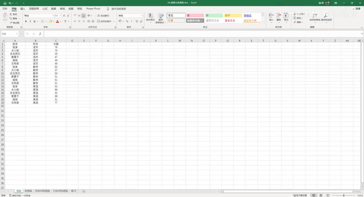
Task: Click the increase decimal icon
Action: point(137,21)
